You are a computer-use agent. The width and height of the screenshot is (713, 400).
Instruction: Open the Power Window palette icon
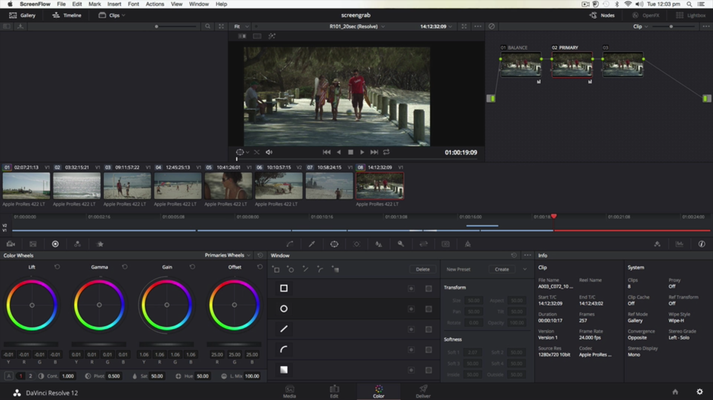pos(334,244)
